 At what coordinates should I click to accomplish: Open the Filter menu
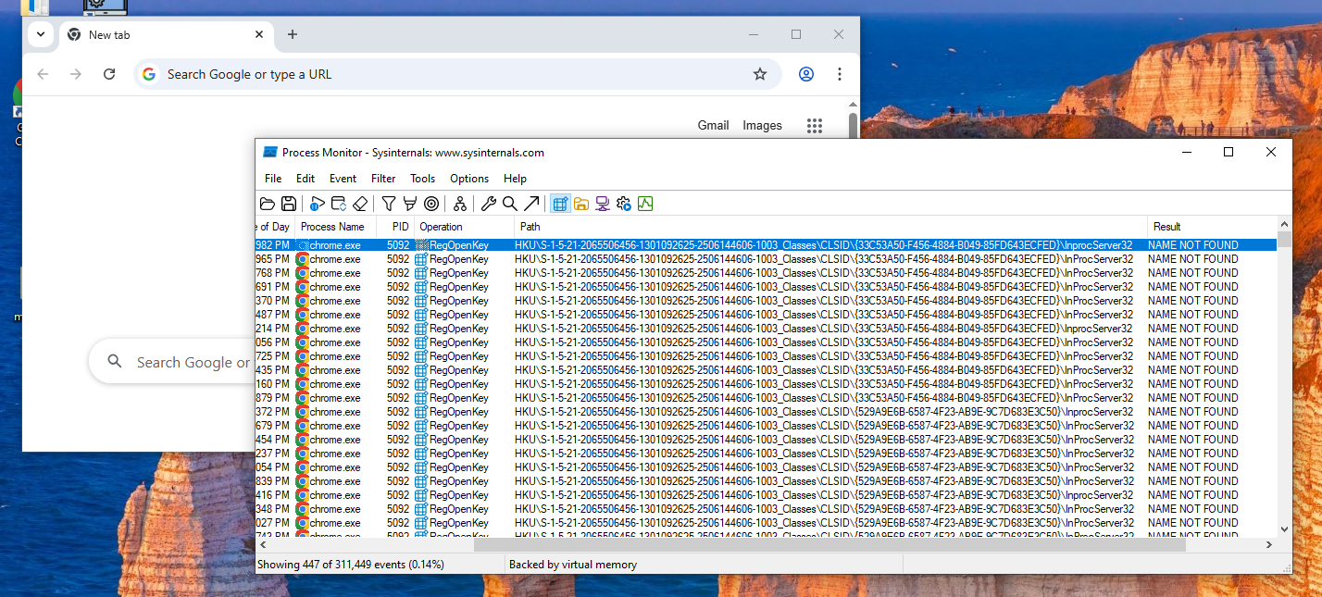pos(383,179)
